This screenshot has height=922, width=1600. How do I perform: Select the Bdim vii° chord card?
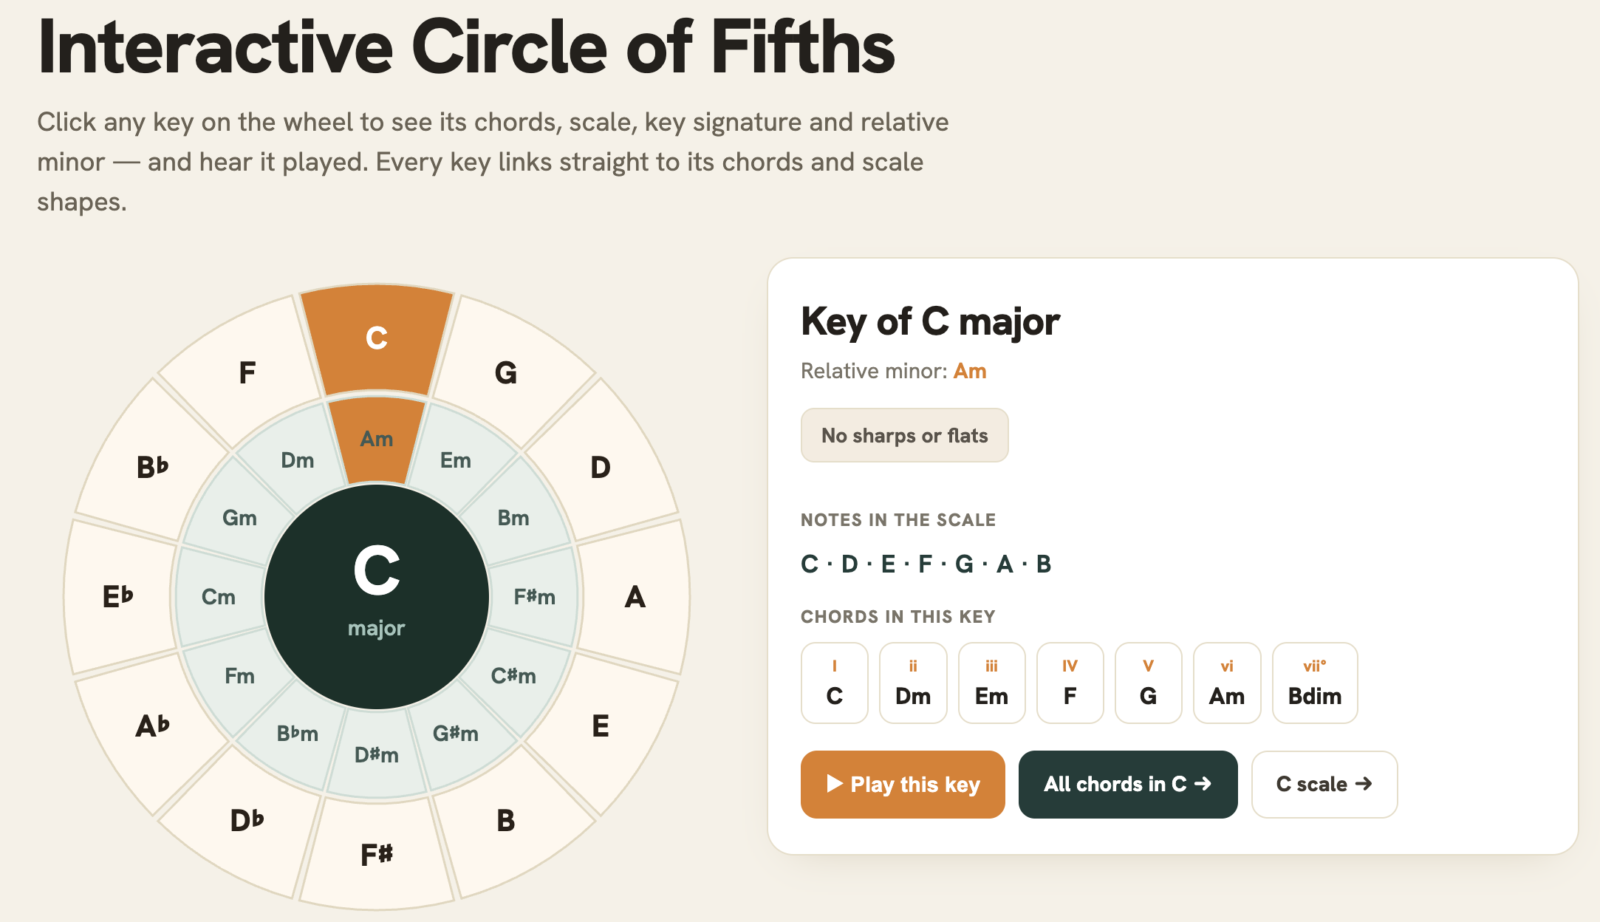pyautogui.click(x=1315, y=683)
